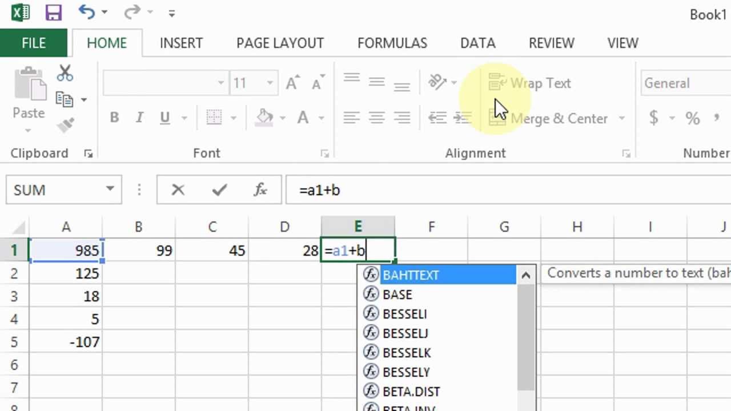Image resolution: width=731 pixels, height=411 pixels.
Task: Open the Font Color palette arrow
Action: [322, 118]
